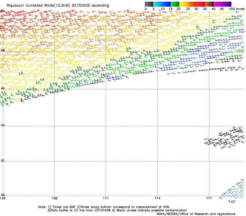Click the NOAA/NESDIS credit line
This screenshot has height=216, width=246.
pos(196,214)
